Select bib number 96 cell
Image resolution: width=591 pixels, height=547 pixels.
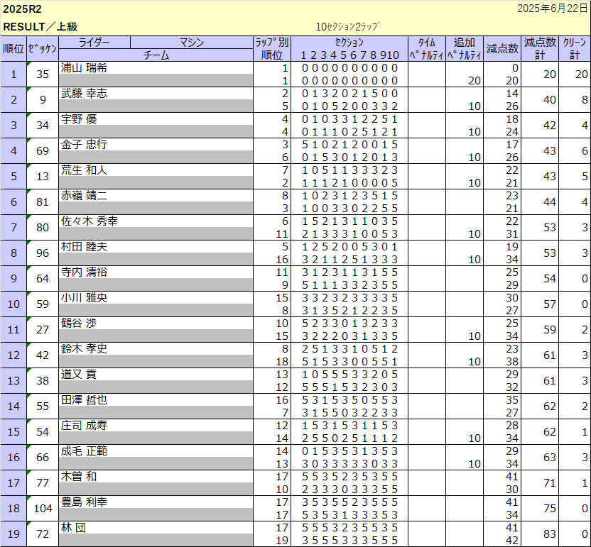tap(43, 253)
